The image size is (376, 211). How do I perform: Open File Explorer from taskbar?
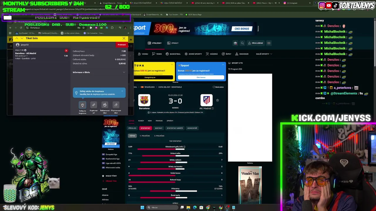coord(188,207)
